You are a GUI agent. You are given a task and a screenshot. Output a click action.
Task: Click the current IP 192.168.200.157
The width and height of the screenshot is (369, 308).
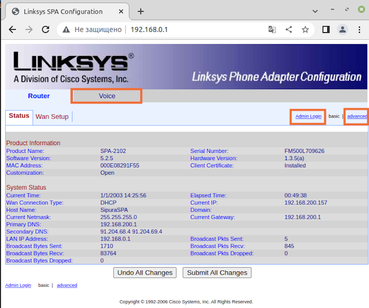pos(306,203)
